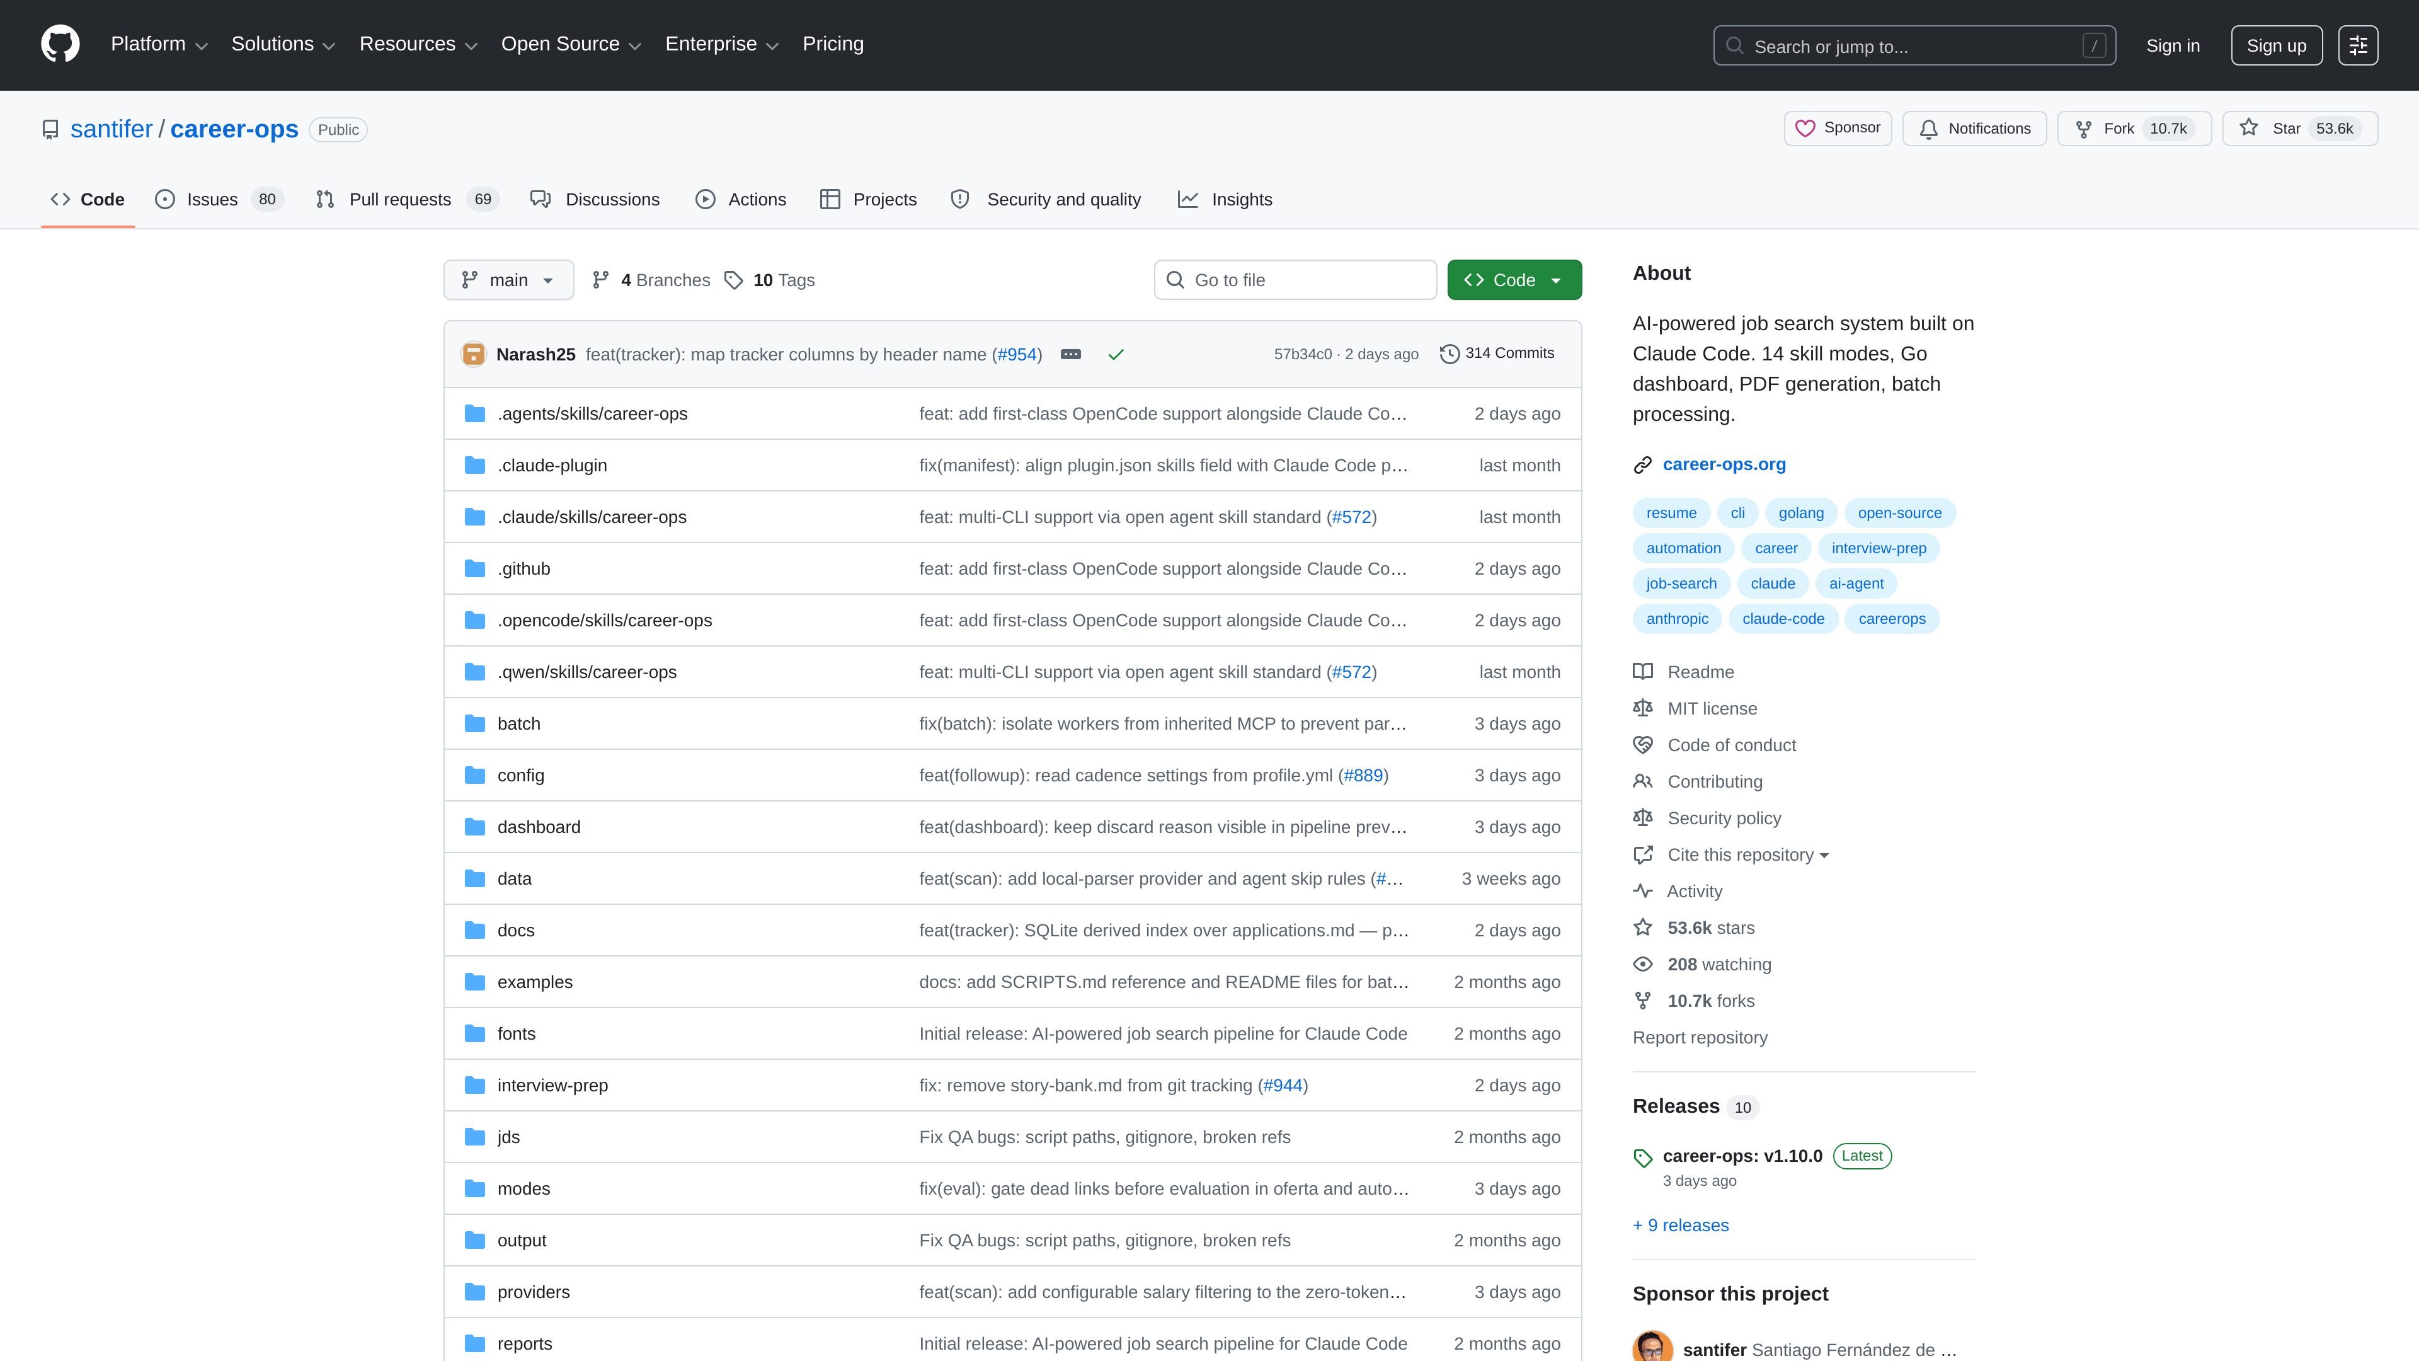
Task: Click the scale icon next to MIT license
Action: pos(1642,708)
